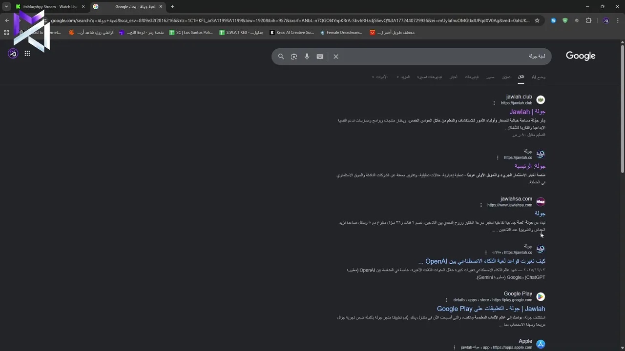Bookmark this page with star icon
Viewport: 625px width, 351px height.
point(537,20)
